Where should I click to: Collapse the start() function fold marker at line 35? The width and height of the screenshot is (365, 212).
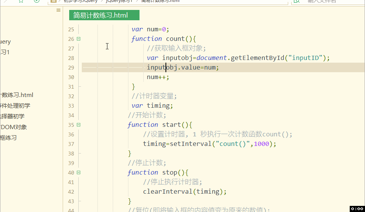(x=79, y=125)
